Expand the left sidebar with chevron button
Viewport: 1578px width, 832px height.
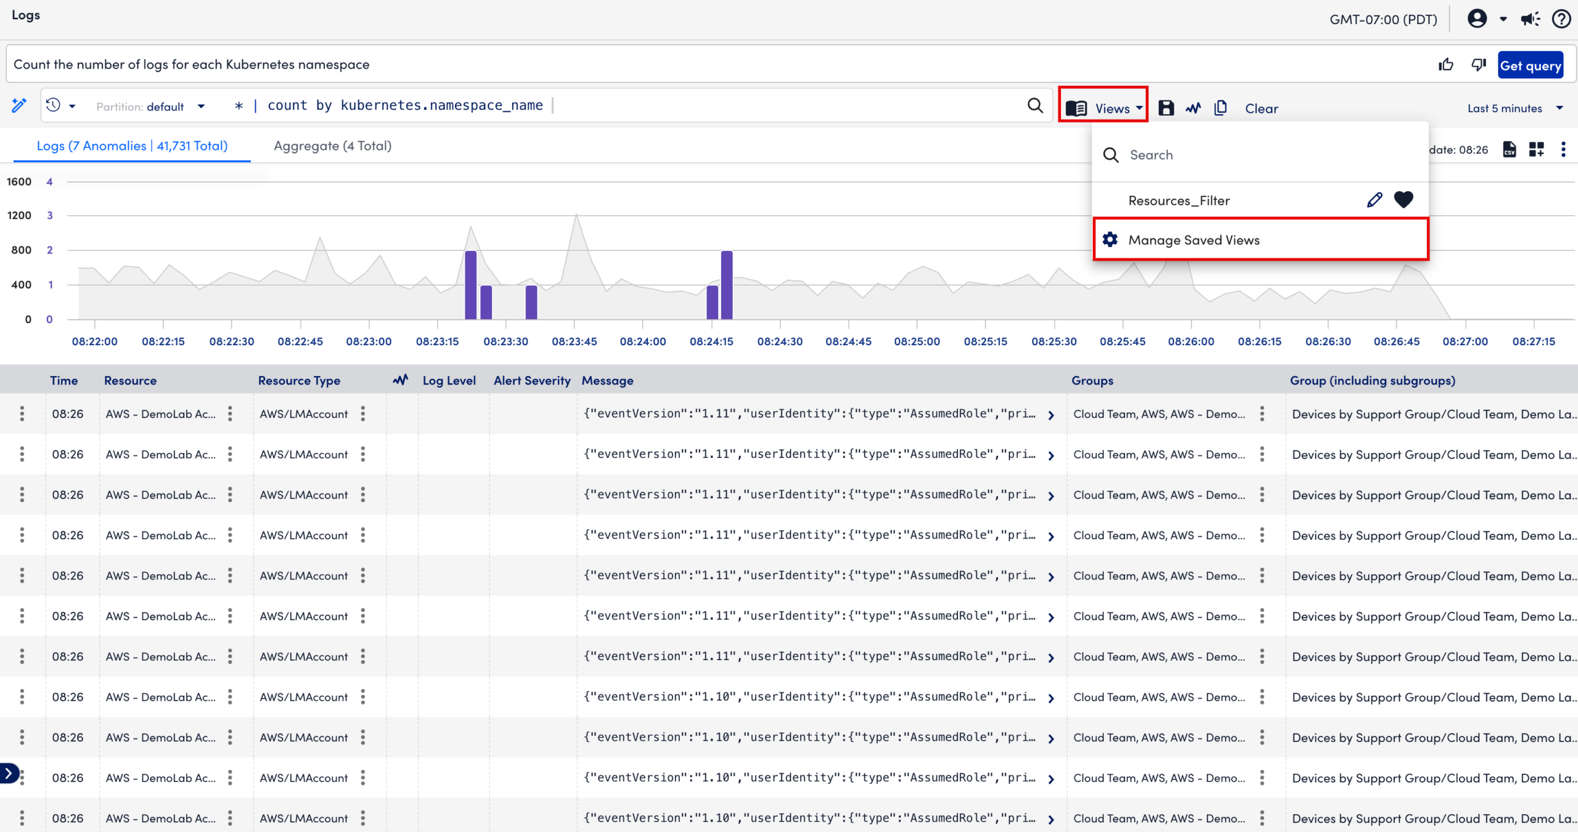(9, 773)
